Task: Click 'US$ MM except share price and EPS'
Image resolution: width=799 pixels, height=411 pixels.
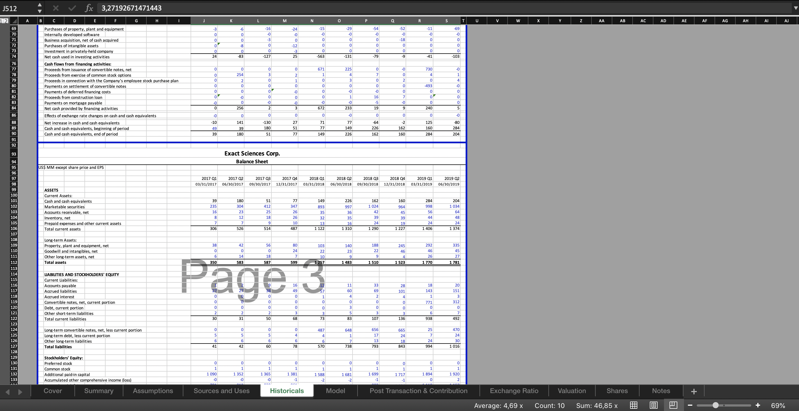Action: click(71, 167)
